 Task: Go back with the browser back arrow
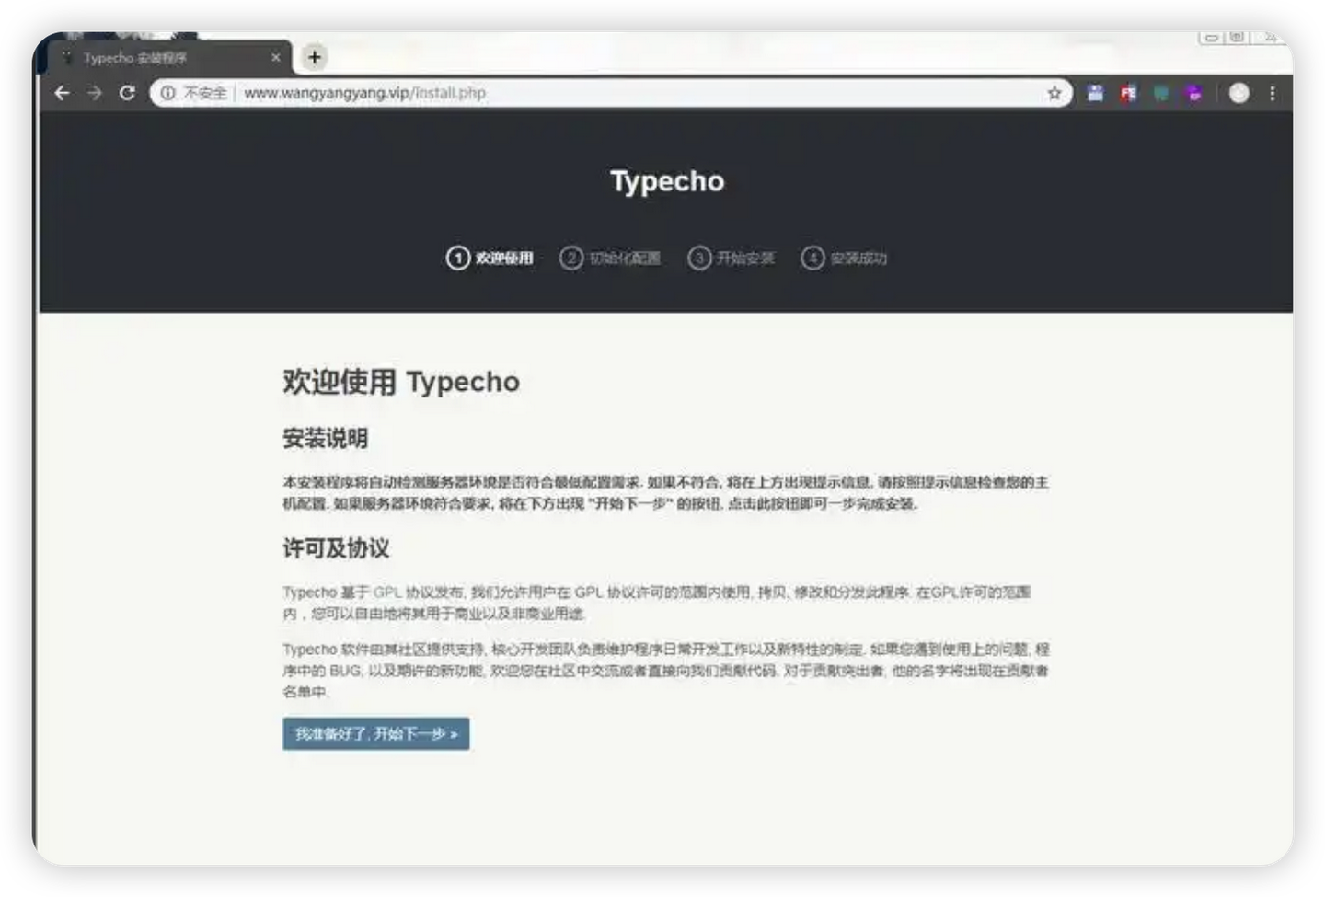(x=62, y=93)
